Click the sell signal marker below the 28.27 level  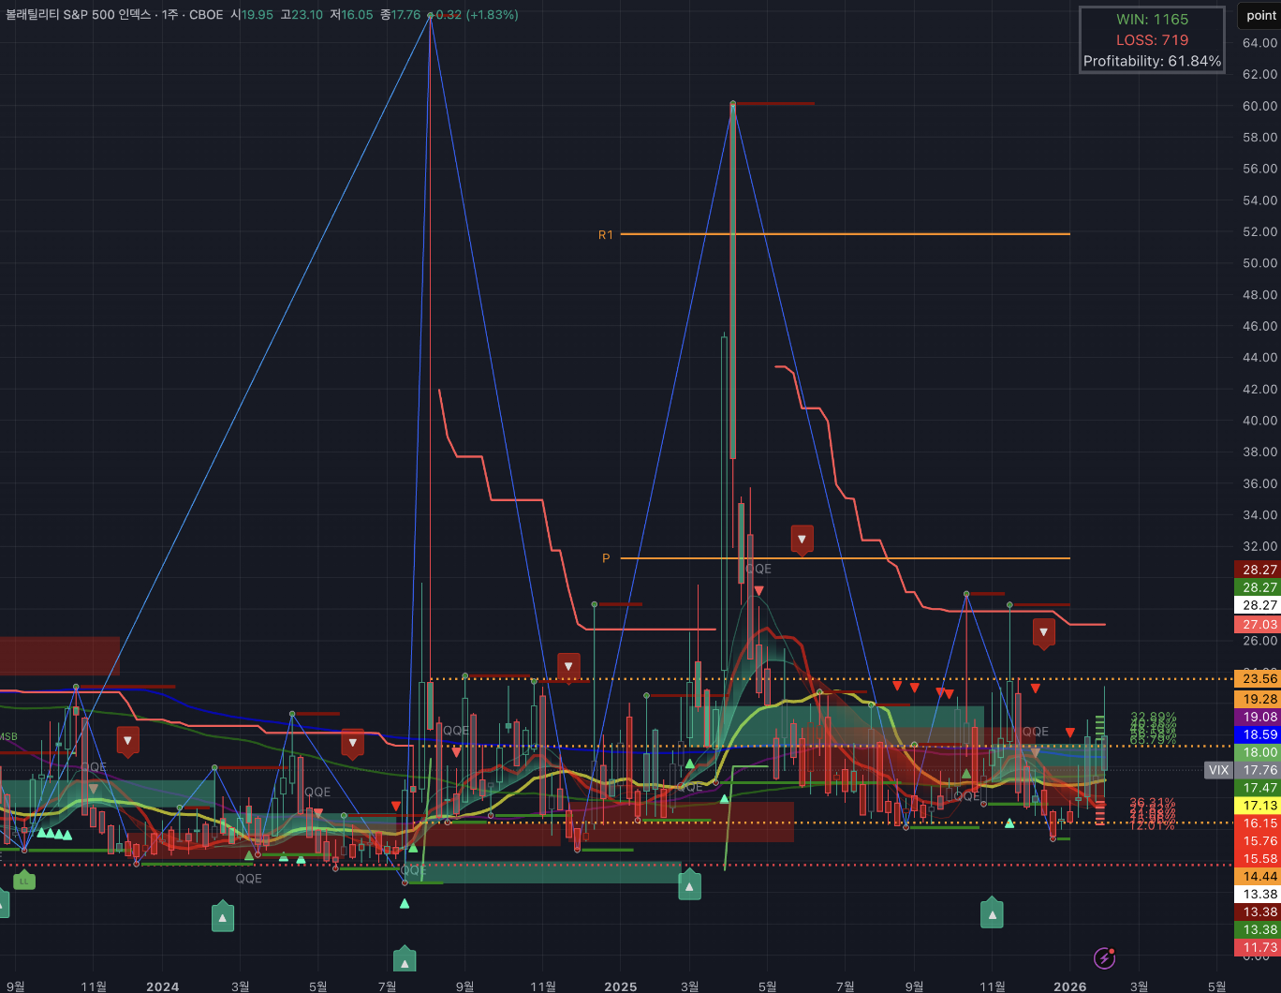click(1043, 632)
